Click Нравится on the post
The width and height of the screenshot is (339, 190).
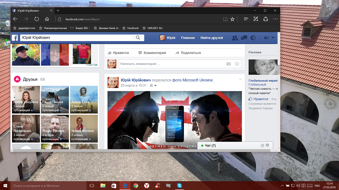(118, 53)
